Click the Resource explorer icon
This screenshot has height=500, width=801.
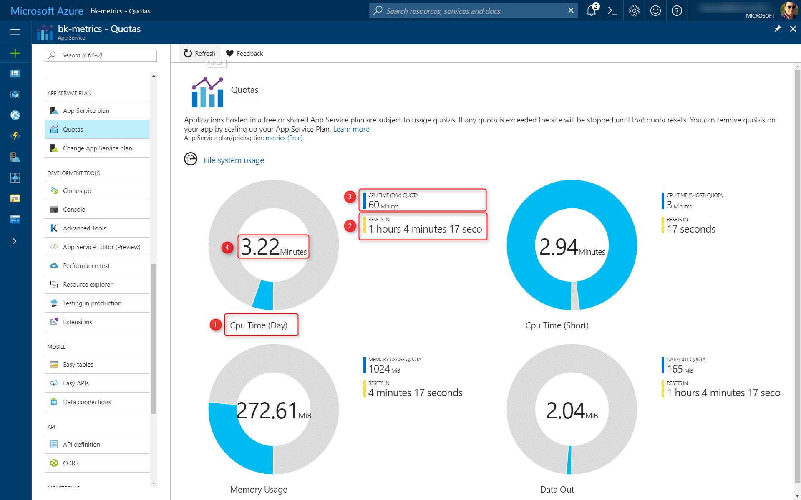54,284
